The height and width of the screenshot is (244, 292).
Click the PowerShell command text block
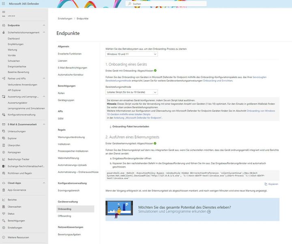click(x=192, y=176)
